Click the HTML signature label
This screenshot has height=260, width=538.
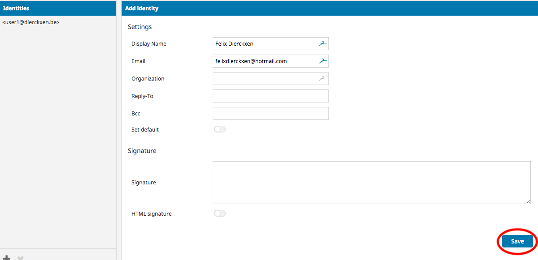tap(151, 214)
